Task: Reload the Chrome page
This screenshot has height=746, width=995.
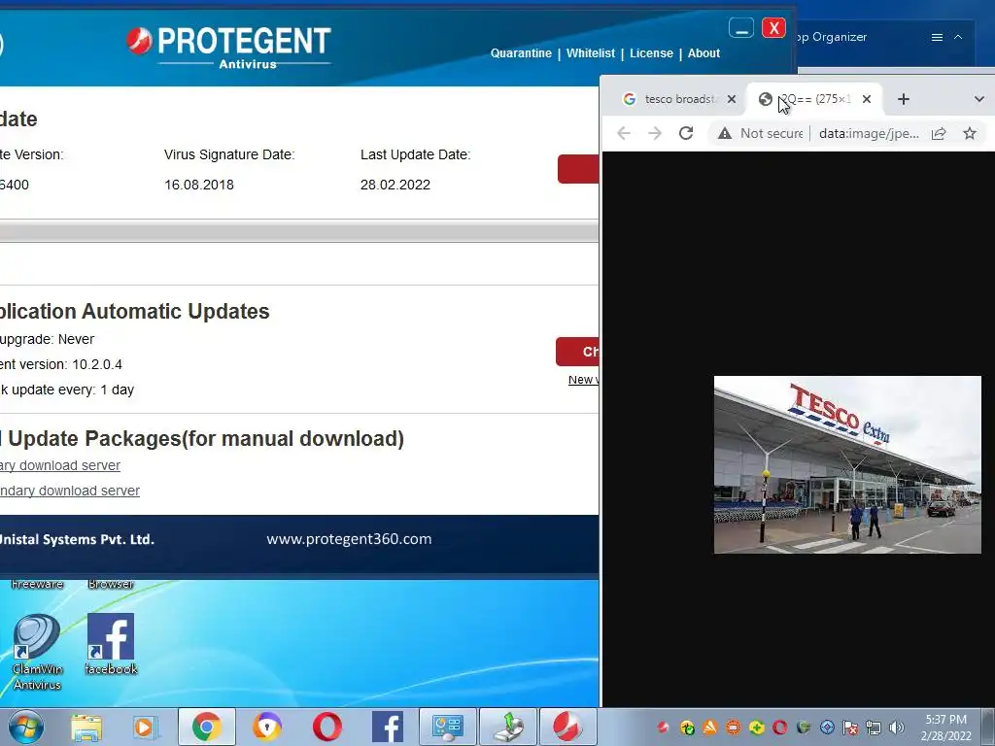Action: click(x=686, y=133)
